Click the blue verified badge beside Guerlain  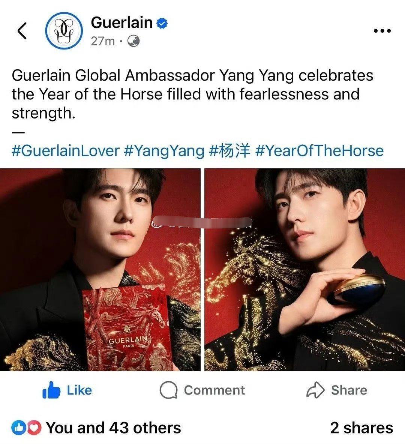[x=162, y=23]
